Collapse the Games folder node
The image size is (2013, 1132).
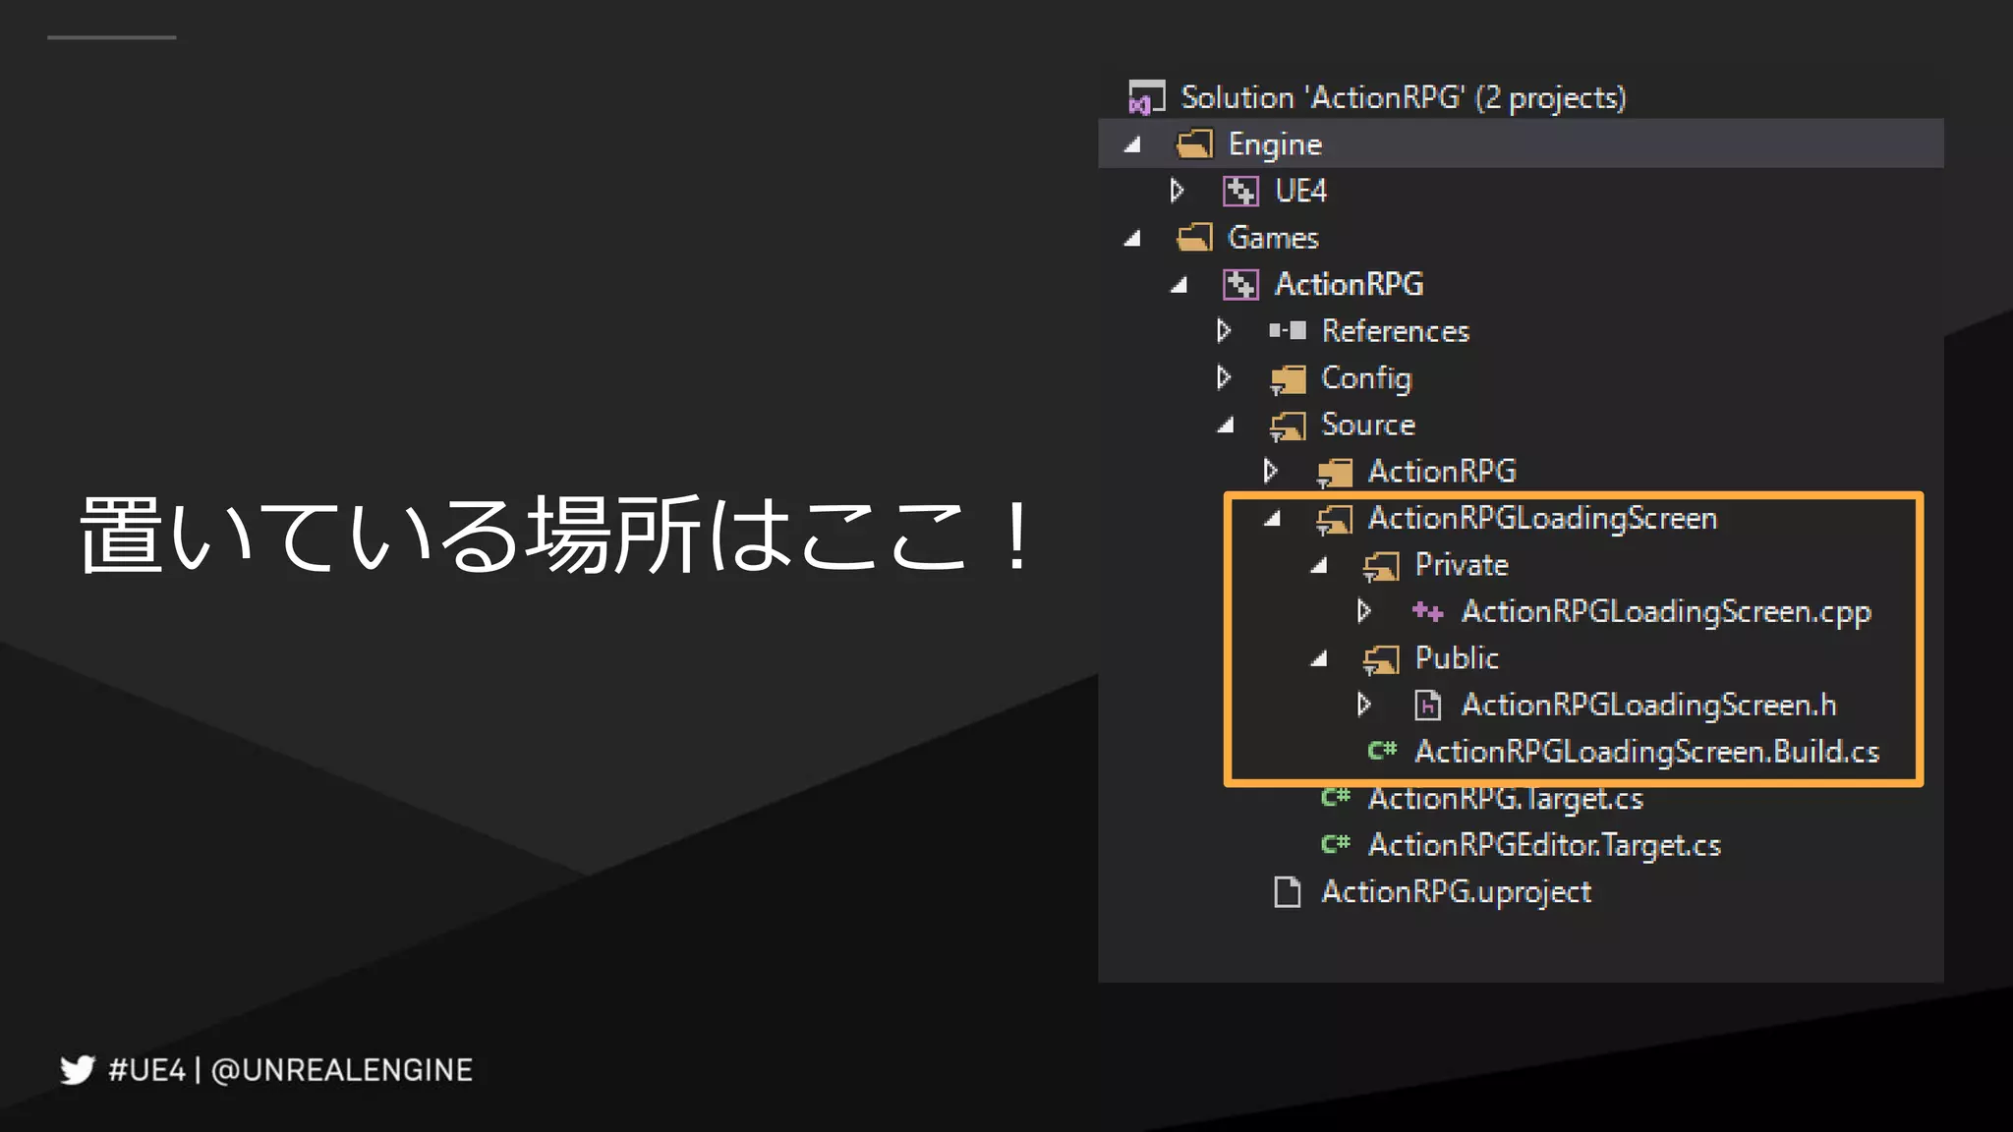click(x=1132, y=238)
